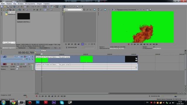The height and width of the screenshot is (105, 187).
Task: Open Video FX in the preview toolbar
Action: [x=109, y=10]
